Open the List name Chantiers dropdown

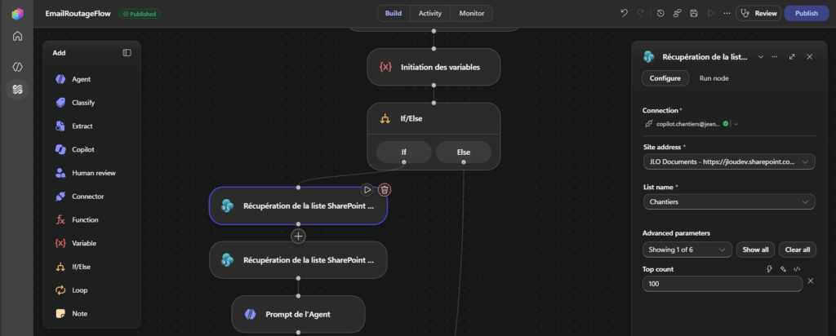(x=729, y=201)
